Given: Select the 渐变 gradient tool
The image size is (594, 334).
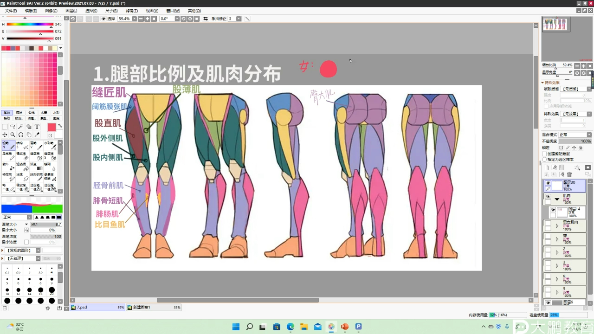Looking at the screenshot, I should (36, 167).
